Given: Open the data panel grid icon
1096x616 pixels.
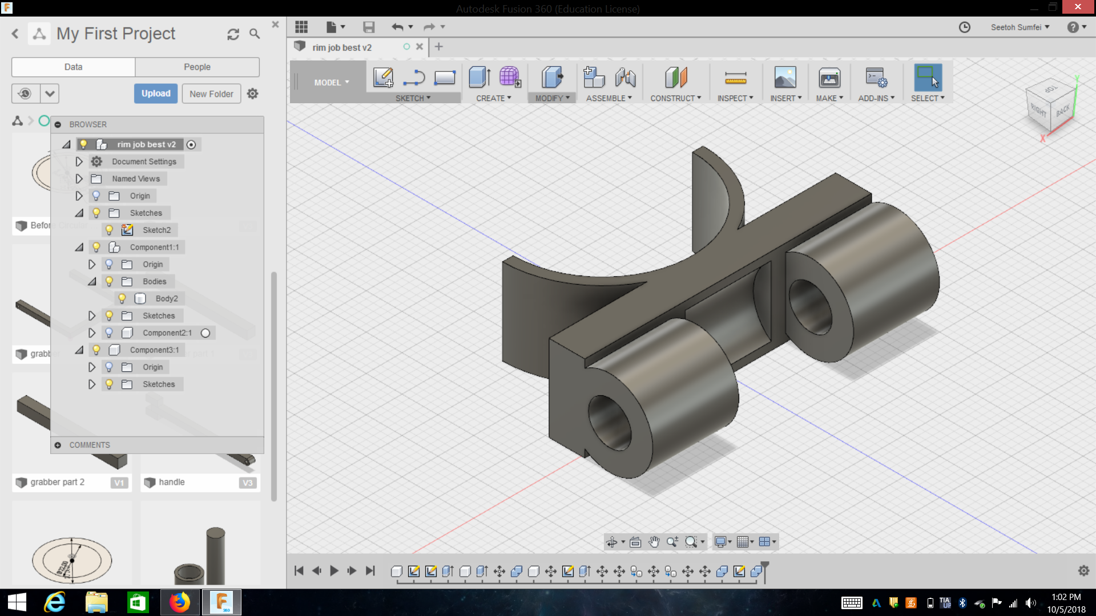Looking at the screenshot, I should 301,27.
